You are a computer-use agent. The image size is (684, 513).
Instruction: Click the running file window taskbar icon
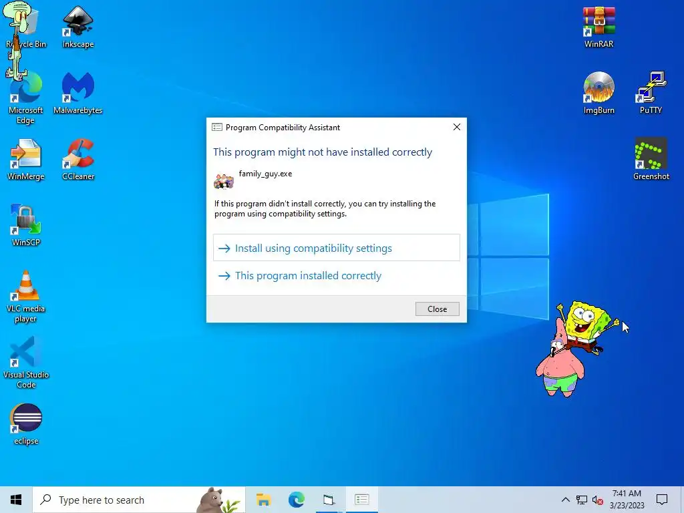(x=329, y=500)
